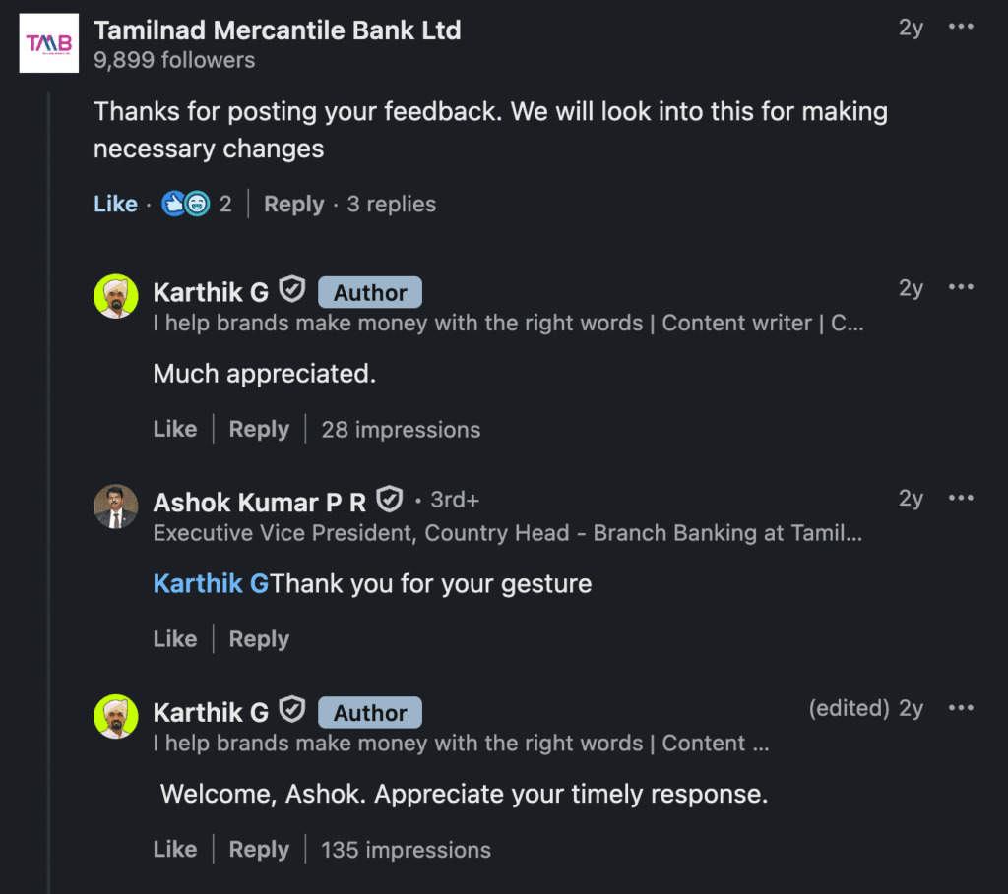Image resolution: width=1008 pixels, height=894 pixels.
Task: Open options for "Welcome, Ashok" comment
Action: pyautogui.click(x=961, y=708)
